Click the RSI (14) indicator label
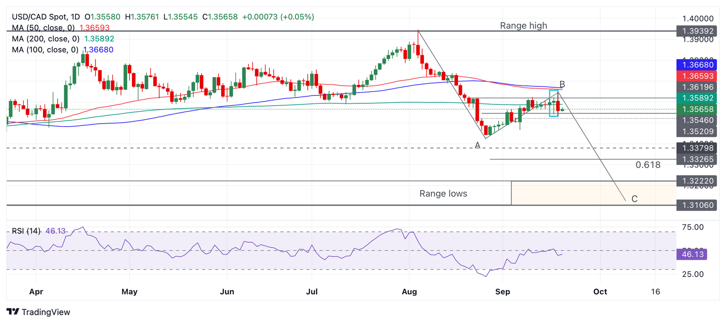The height and width of the screenshot is (323, 726). click(x=26, y=231)
